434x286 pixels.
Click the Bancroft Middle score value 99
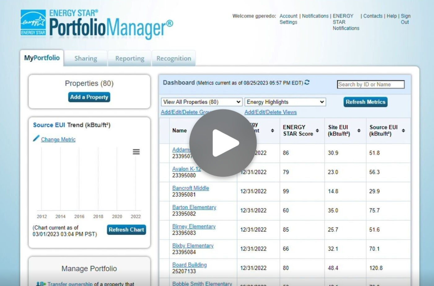coord(286,191)
